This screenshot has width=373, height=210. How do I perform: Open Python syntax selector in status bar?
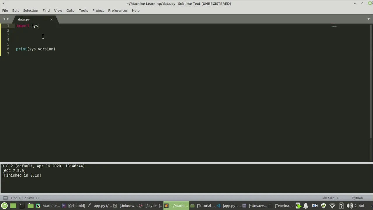click(358, 198)
